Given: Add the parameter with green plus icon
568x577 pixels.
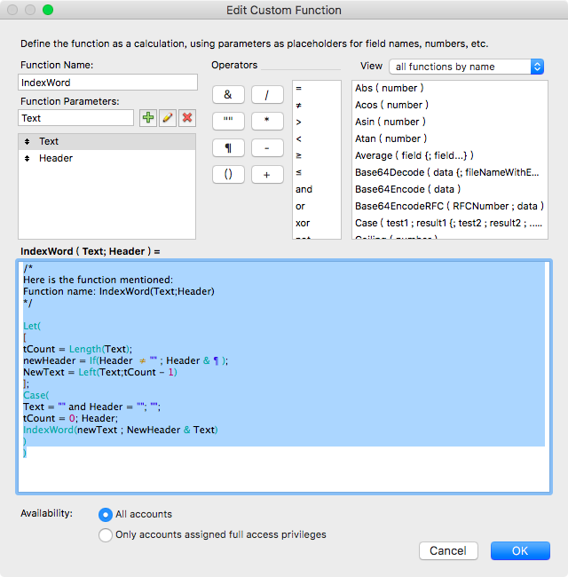Looking at the screenshot, I should pos(148,118).
